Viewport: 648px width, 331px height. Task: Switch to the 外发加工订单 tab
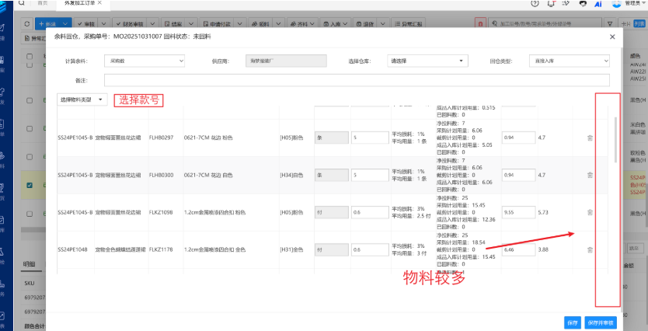coord(78,4)
